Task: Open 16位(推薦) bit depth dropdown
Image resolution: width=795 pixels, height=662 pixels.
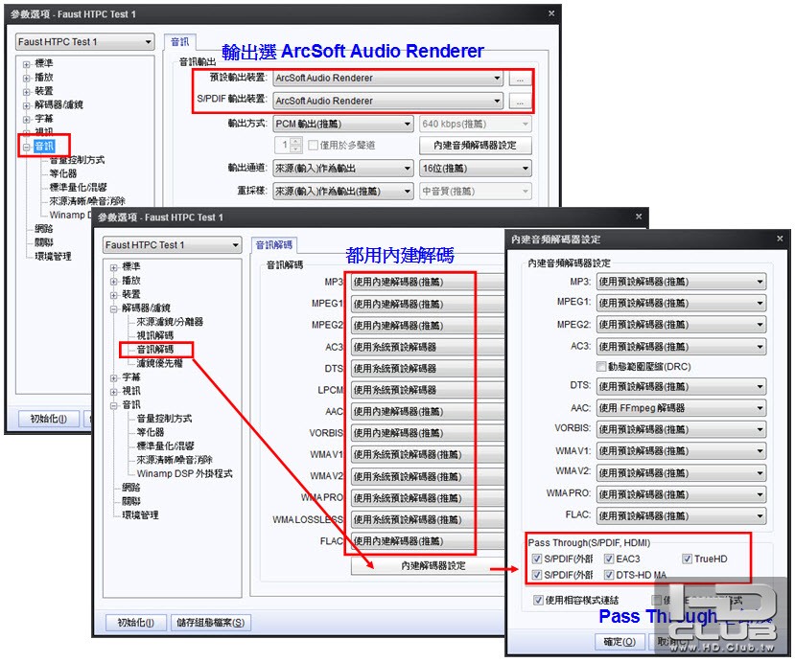Action: pos(475,169)
